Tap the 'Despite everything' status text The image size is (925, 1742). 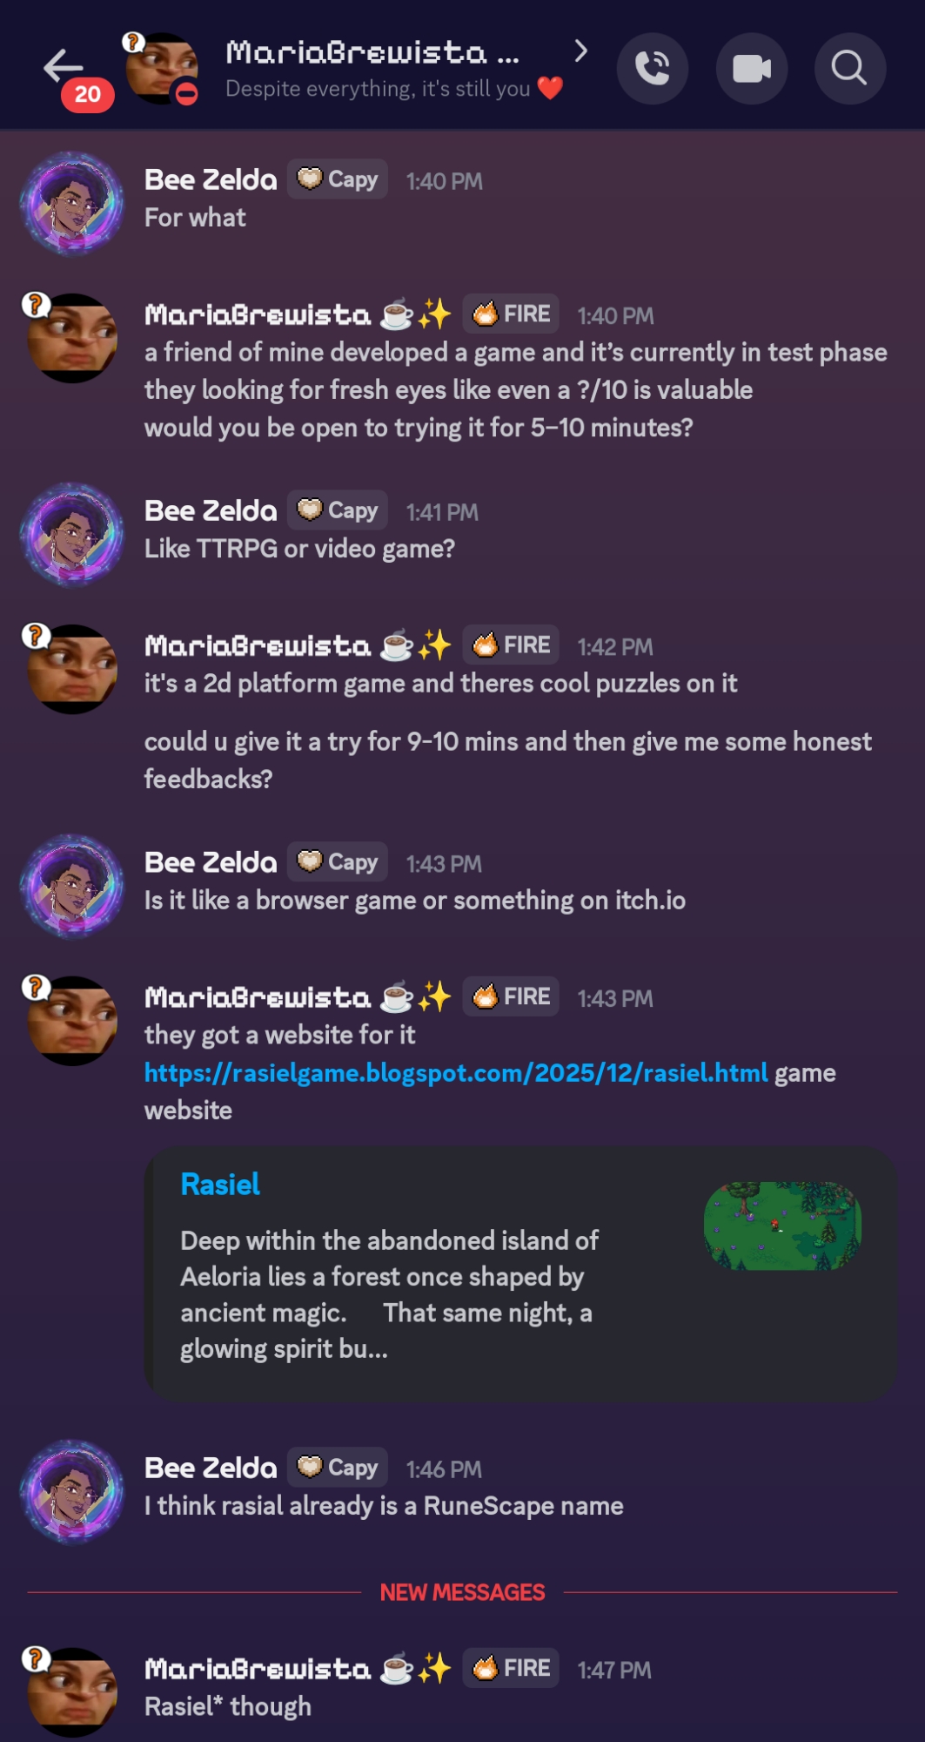click(378, 89)
